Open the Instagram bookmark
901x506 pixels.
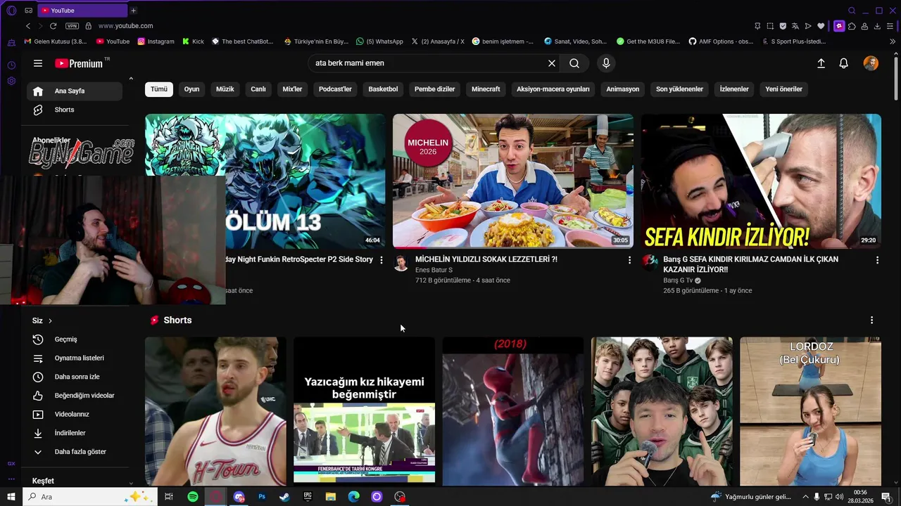(x=156, y=41)
